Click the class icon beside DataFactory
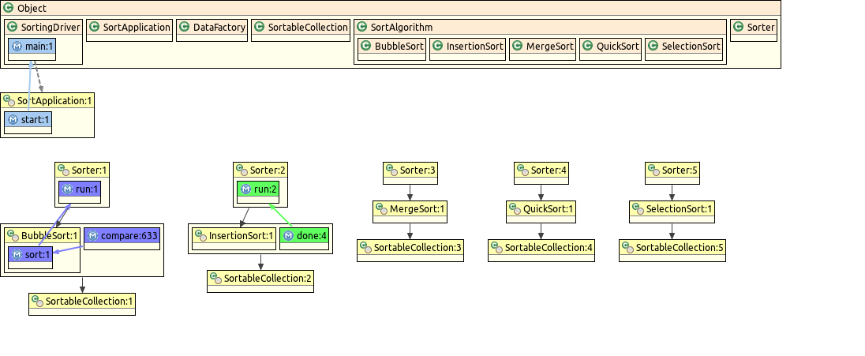865x356 pixels. coord(185,28)
